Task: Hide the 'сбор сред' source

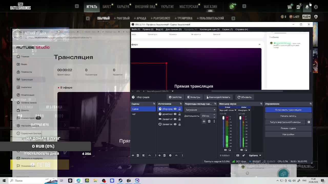Action: 175,109
